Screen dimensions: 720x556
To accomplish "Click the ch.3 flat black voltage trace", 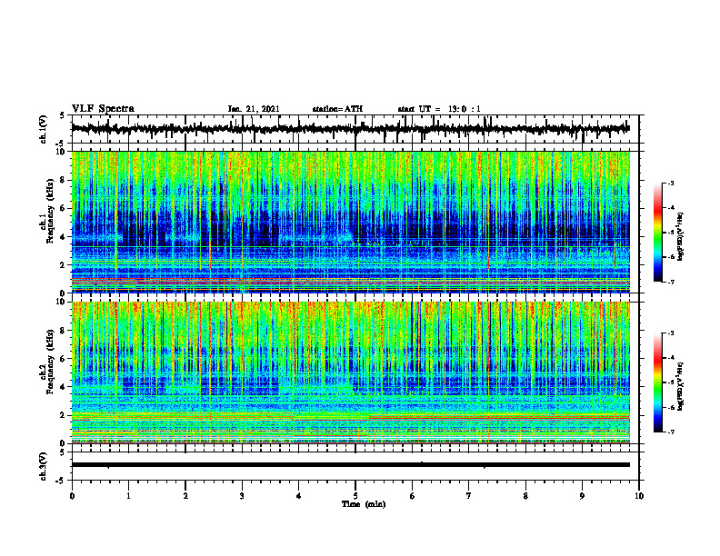I will point(350,465).
